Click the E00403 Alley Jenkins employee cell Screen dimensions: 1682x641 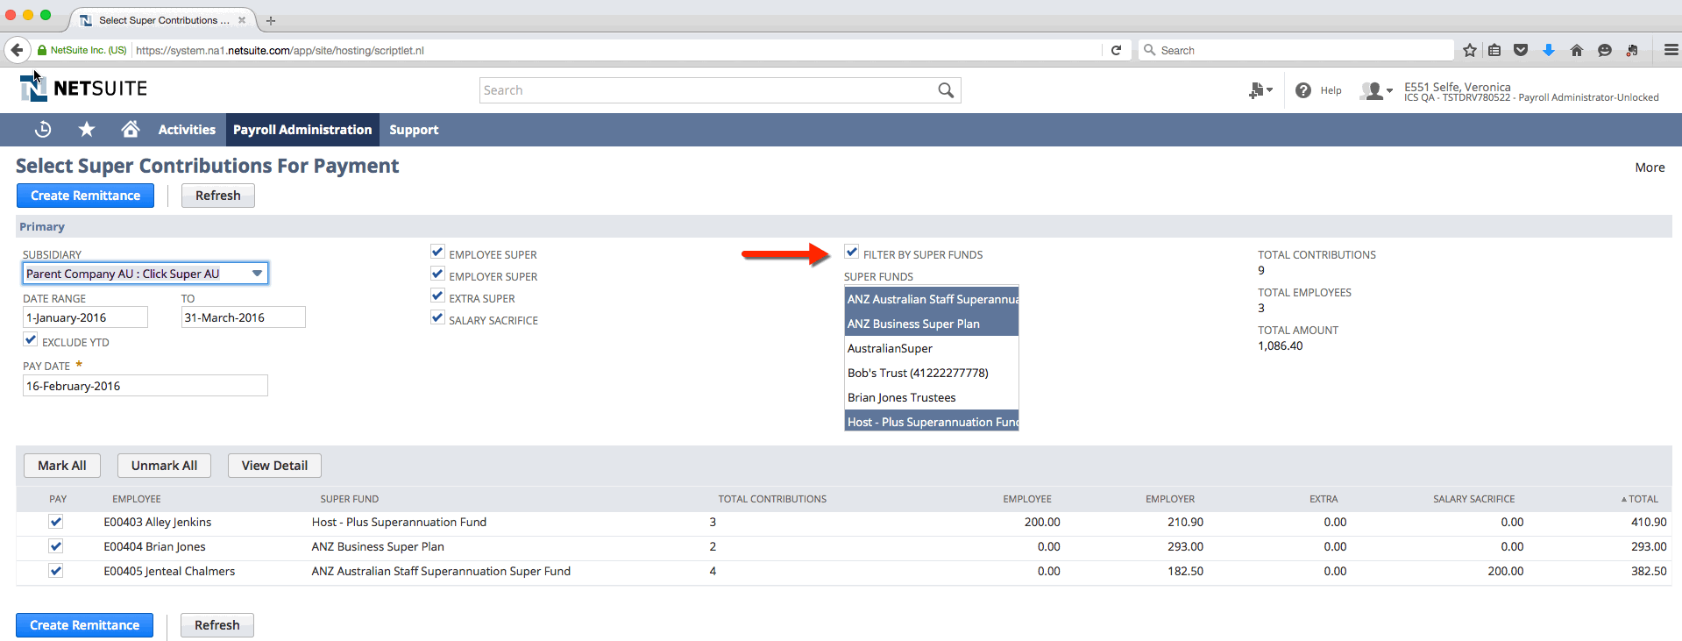point(158,522)
